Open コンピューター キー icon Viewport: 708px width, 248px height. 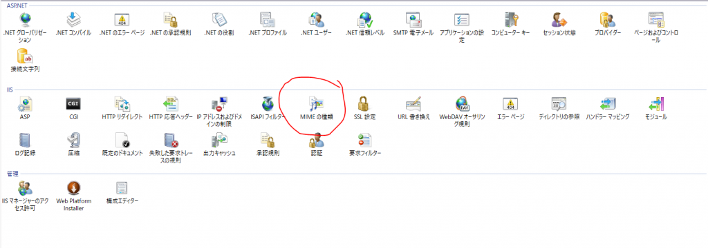(x=511, y=19)
